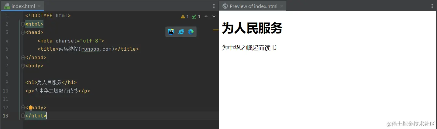Screen dimensions: 437x129
Task: Open preview panel options three-dots menu
Action: [432, 6]
